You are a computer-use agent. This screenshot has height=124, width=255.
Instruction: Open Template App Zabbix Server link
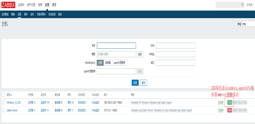(x=142, y=110)
